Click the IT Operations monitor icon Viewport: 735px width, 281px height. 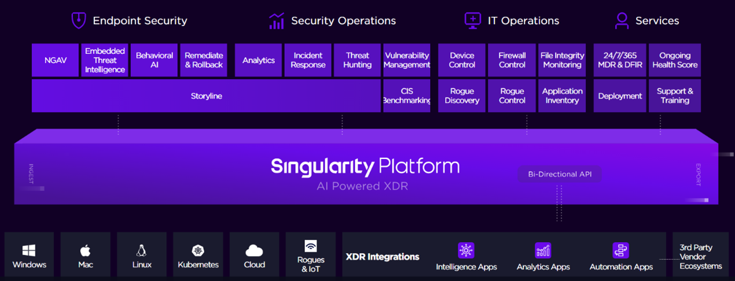pyautogui.click(x=473, y=20)
